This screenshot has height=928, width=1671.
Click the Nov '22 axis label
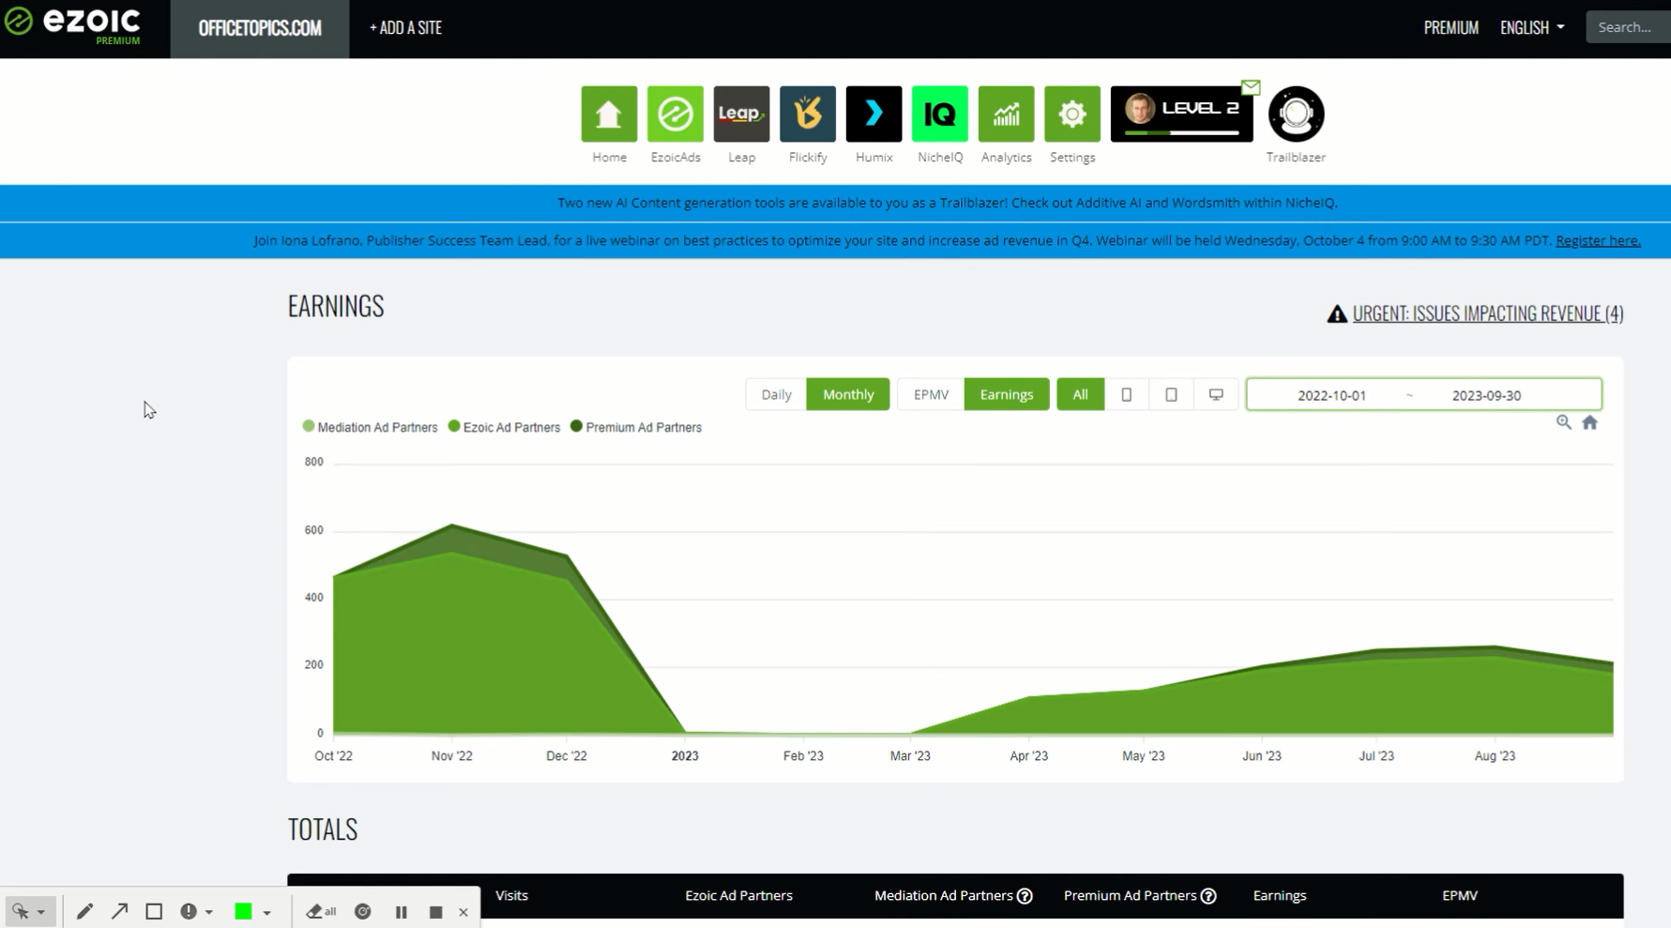(x=451, y=756)
